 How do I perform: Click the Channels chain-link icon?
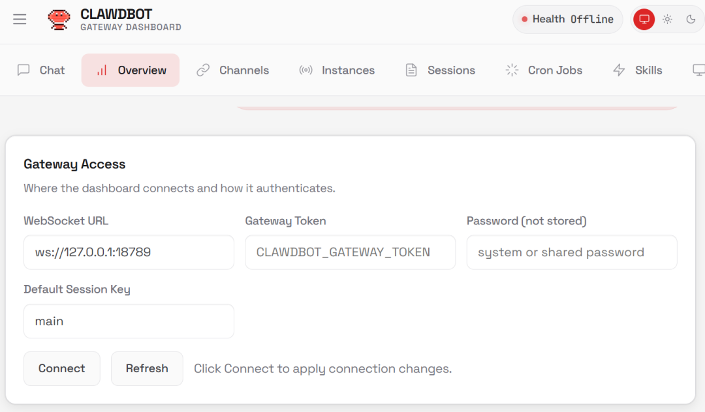203,70
